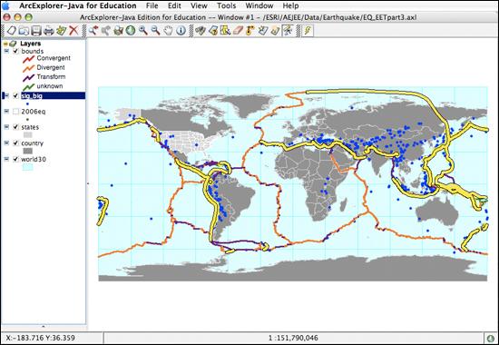Screen dimensions: 499x345
Task: Open the View menu
Action: point(199,5)
